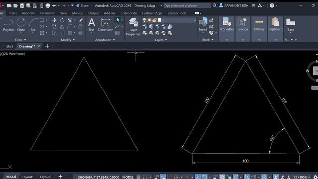Expand the Block panel
Image resolution: width=318 pixels, height=179 pixels.
208,40
